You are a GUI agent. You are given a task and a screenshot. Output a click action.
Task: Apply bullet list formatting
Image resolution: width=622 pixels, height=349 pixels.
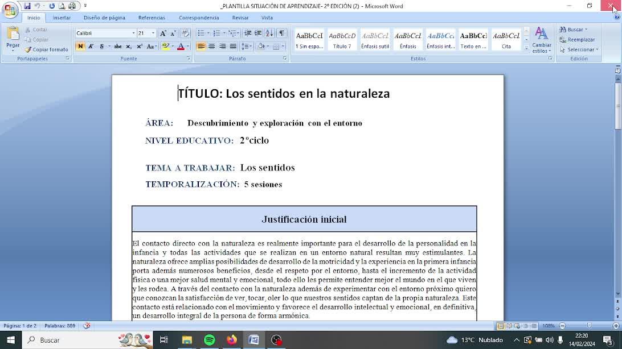(200, 34)
